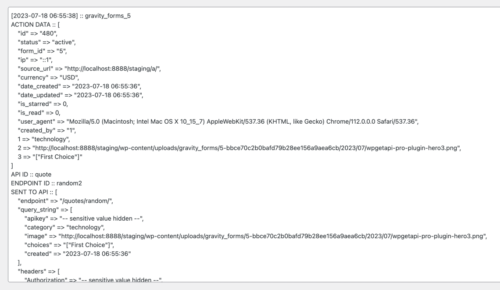Click the "created_by" => "1" line
Image resolution: width=500 pixels, height=290 pixels.
pyautogui.click(x=47, y=130)
